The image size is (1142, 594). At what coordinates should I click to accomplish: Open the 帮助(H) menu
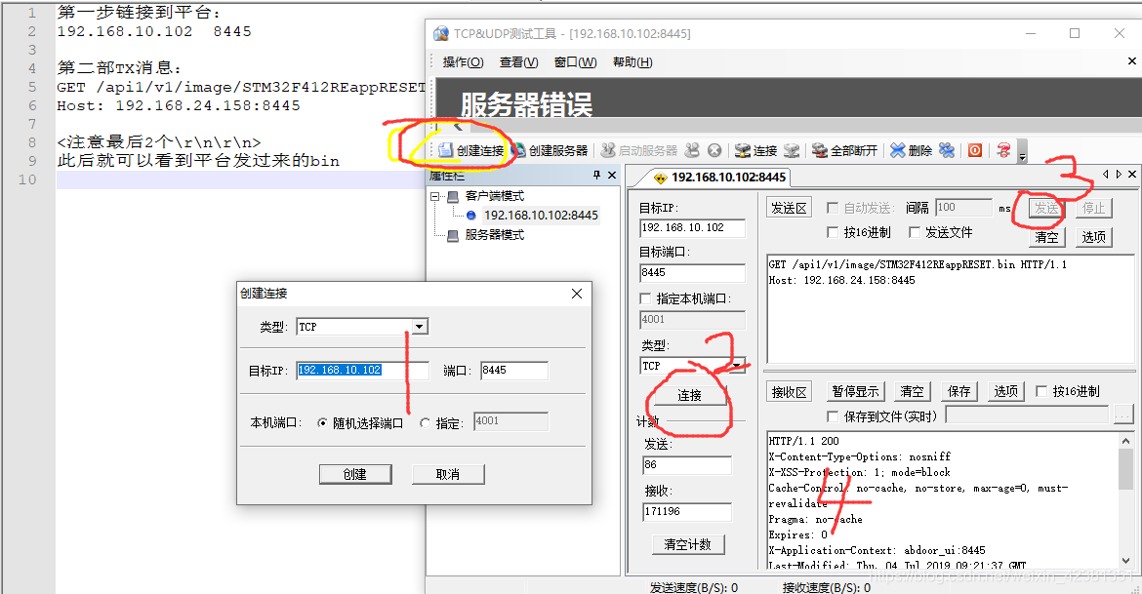point(632,62)
